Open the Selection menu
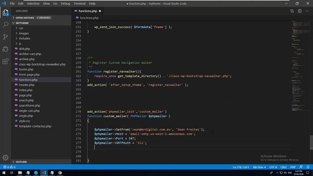313x176 pixels. coord(33,3)
